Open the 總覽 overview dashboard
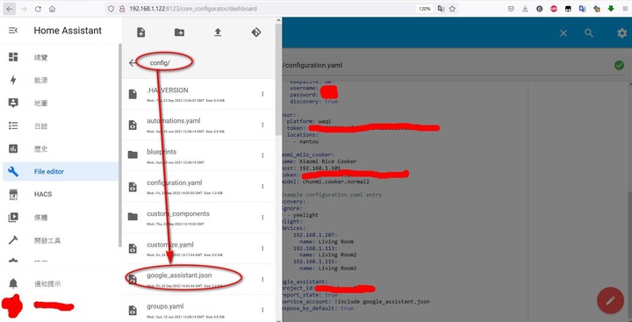Viewport: 632px width, 322px height. pyautogui.click(x=61, y=58)
